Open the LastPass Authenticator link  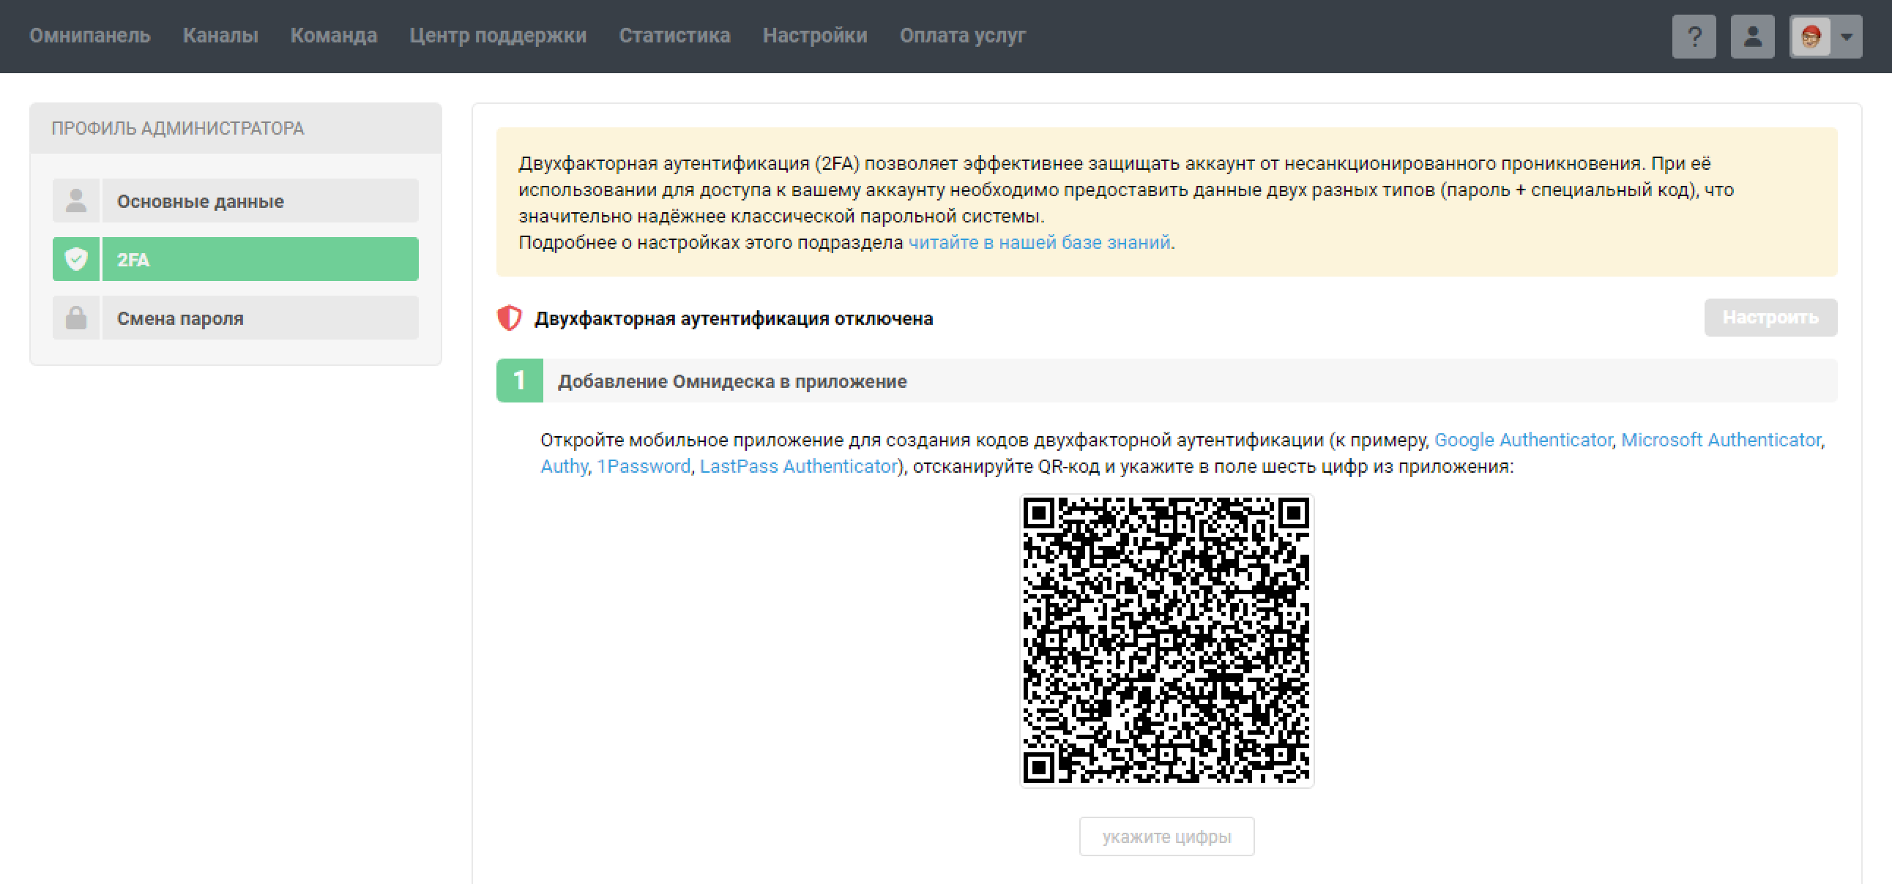pyautogui.click(x=798, y=466)
